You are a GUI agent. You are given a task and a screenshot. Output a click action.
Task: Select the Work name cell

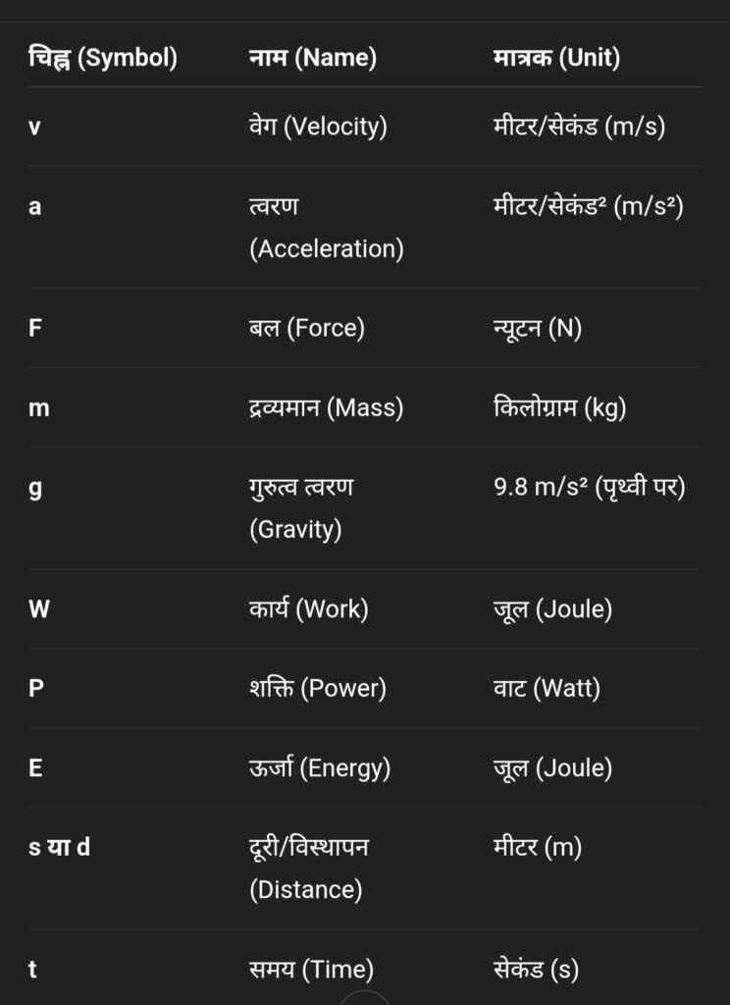[309, 608]
